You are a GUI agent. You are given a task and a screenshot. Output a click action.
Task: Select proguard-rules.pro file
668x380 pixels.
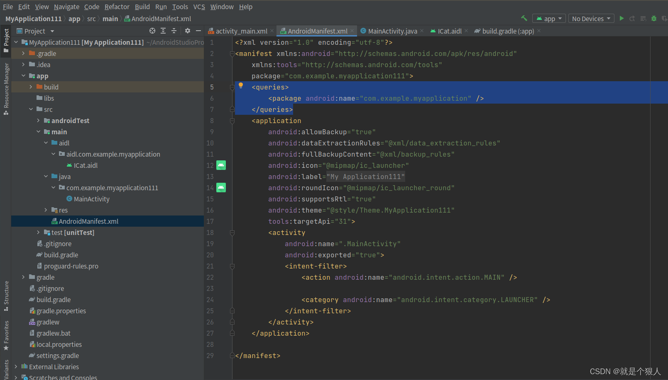(71, 266)
